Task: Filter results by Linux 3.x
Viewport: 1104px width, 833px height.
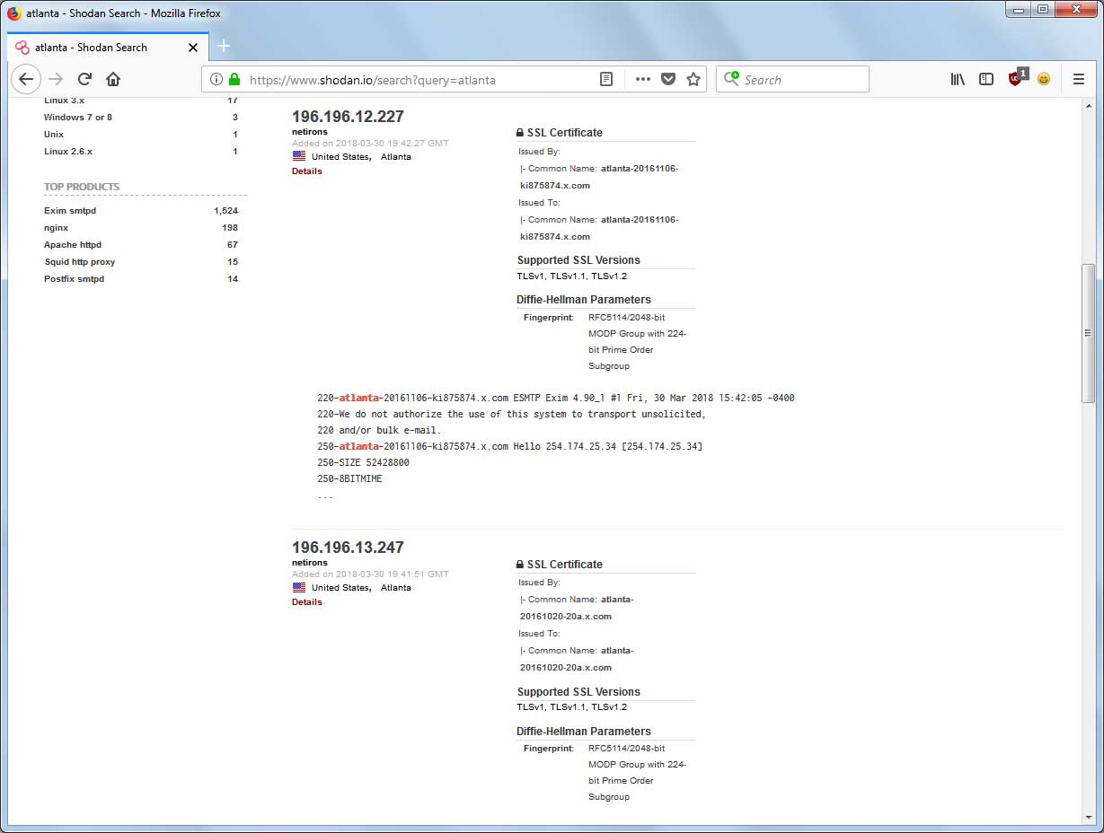Action: pos(64,101)
